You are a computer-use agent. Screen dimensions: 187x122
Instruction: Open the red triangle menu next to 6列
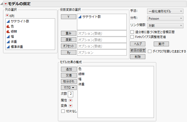pyautogui.click(x=7, y=16)
